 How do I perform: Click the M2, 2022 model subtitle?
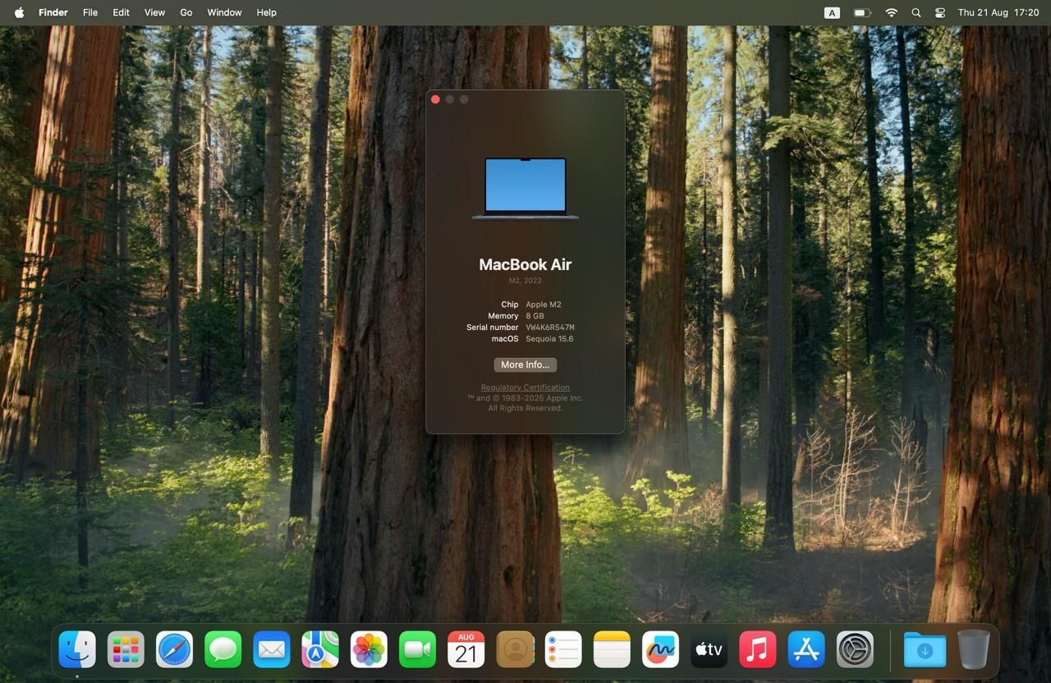pos(525,281)
